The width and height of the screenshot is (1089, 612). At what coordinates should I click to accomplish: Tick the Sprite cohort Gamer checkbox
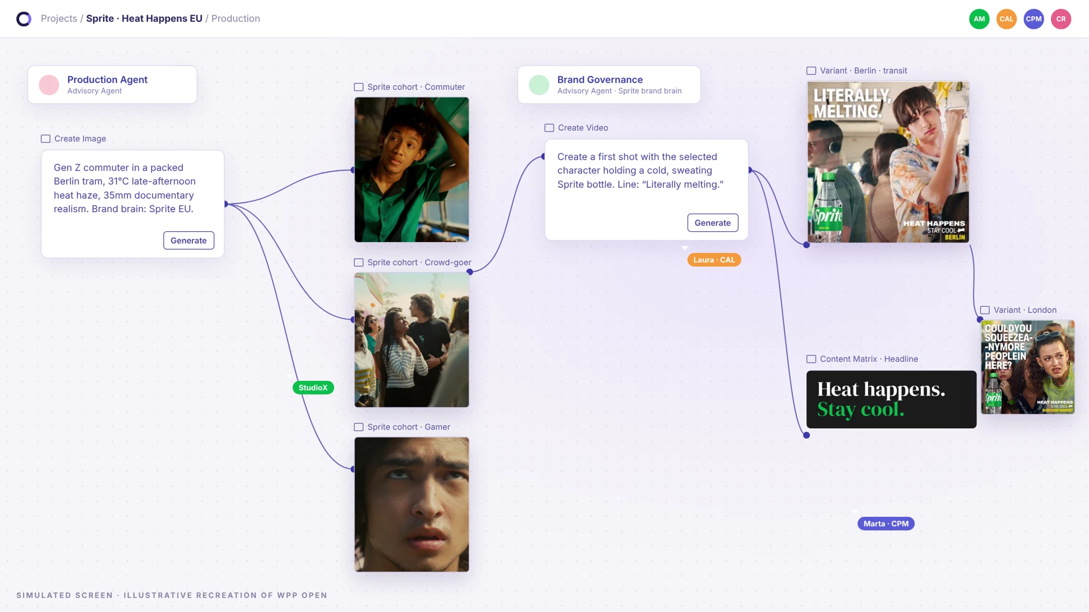tap(359, 427)
